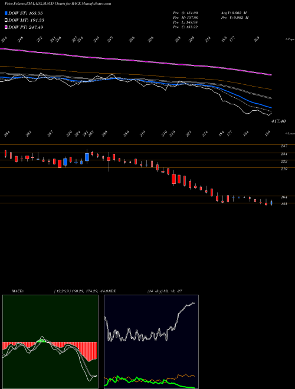
Task: Click the MACD (12,26,9) values text
Action: [81, 291]
